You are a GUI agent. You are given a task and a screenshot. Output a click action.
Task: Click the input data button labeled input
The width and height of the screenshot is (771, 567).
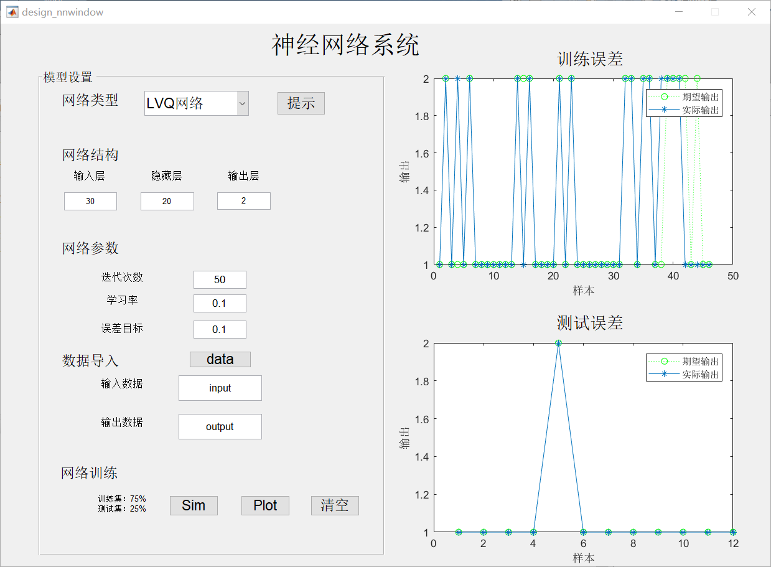[x=220, y=388]
